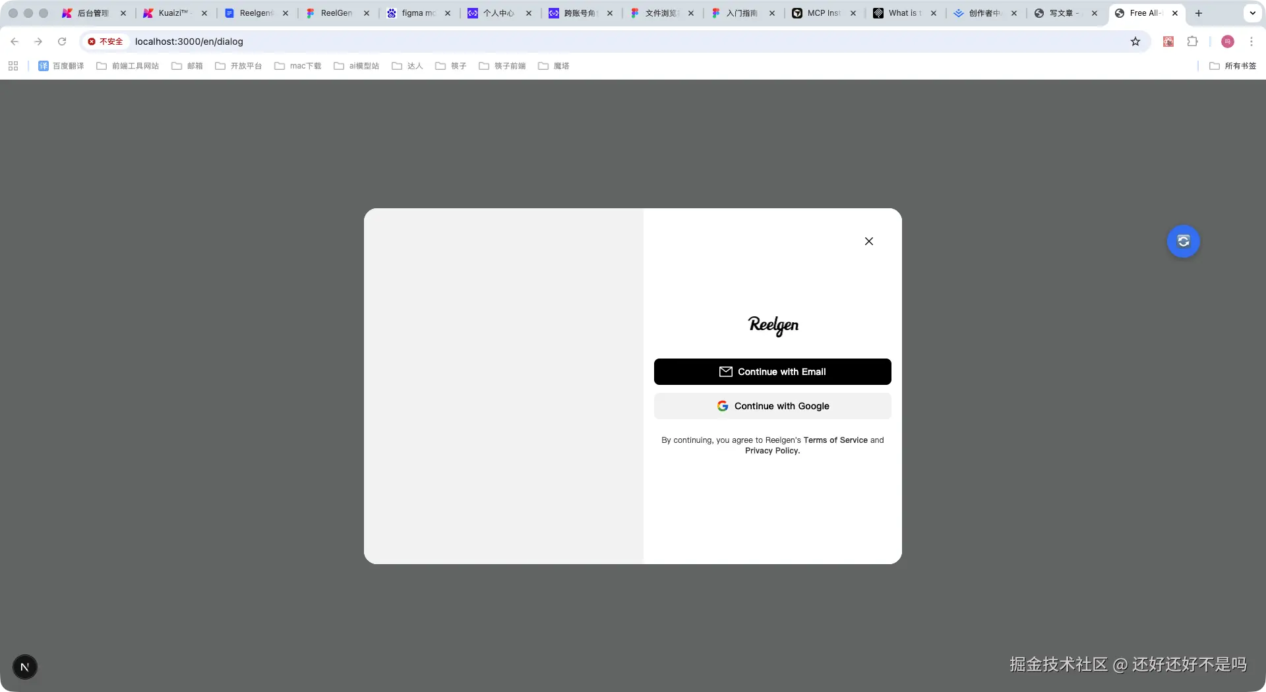Open the 开放平台 bookmark folder
This screenshot has width=1266, height=692.
239,66
